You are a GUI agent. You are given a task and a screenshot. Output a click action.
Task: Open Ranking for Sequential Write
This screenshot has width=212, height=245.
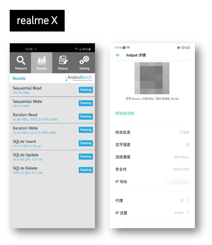click(86, 103)
